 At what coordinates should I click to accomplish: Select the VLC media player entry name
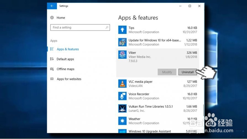tap(141, 82)
